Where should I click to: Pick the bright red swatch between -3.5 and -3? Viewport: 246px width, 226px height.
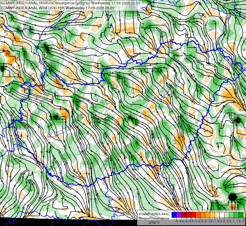(193, 215)
